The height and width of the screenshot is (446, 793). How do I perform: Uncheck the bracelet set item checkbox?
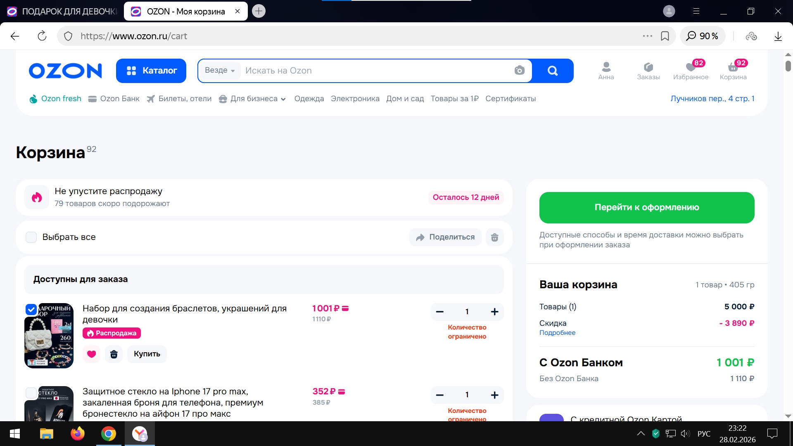[x=31, y=309]
